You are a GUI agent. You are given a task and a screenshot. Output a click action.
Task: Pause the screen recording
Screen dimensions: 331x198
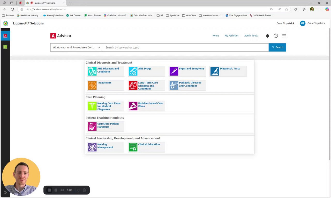point(56,190)
